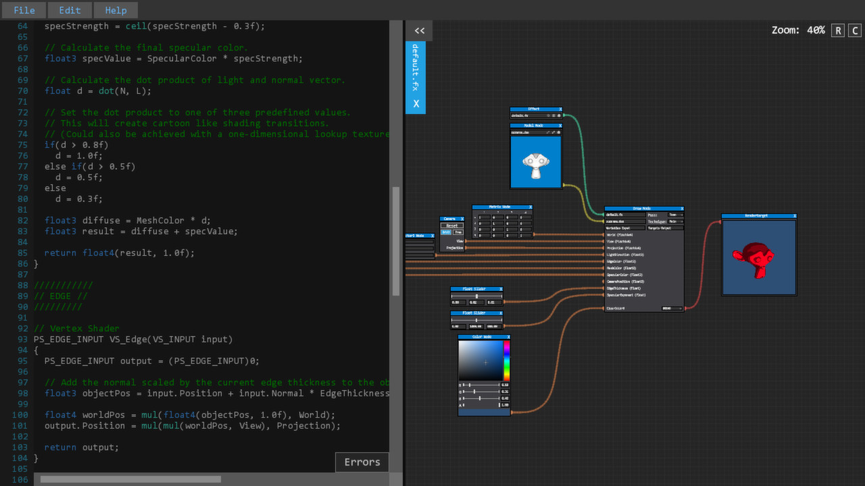
Task: Enable Free camera mode in the Camera node
Action: click(458, 232)
